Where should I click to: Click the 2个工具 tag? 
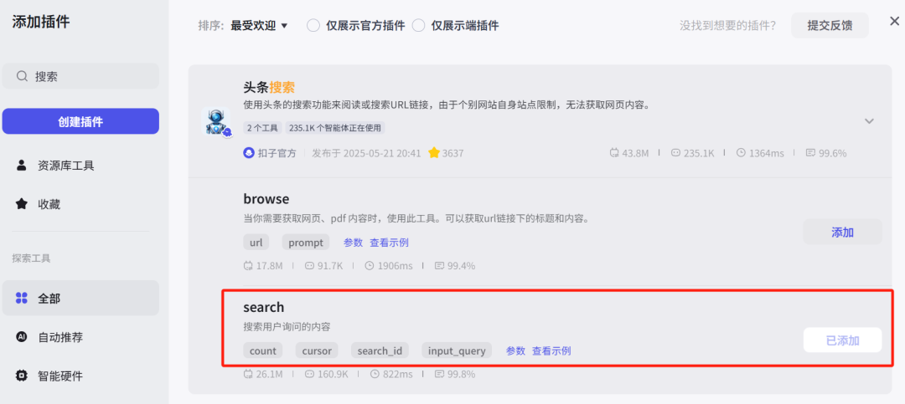(x=262, y=127)
